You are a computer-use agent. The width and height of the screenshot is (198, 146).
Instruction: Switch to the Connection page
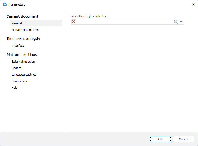(19, 81)
